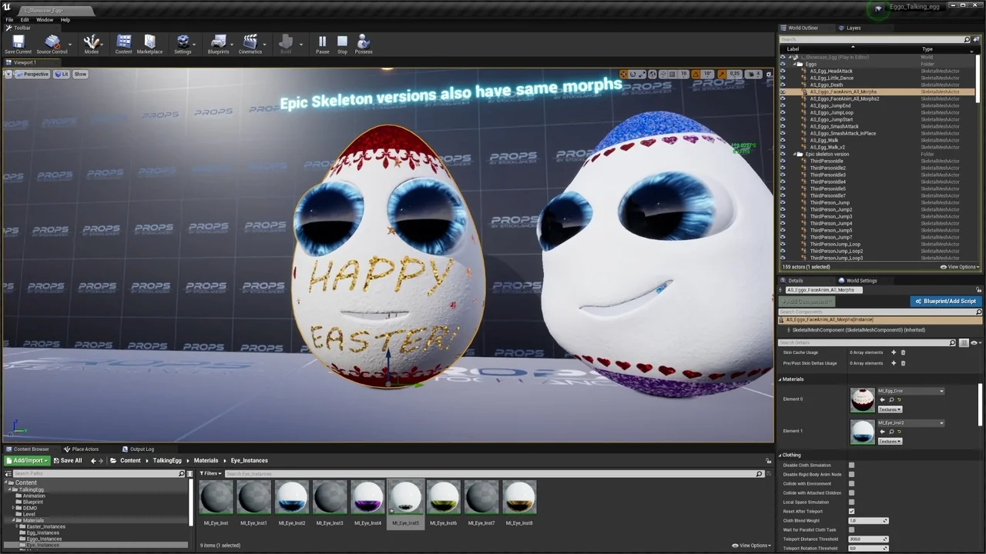This screenshot has width=986, height=554.
Task: Click the Blueprint/Add Script button
Action: coord(945,302)
